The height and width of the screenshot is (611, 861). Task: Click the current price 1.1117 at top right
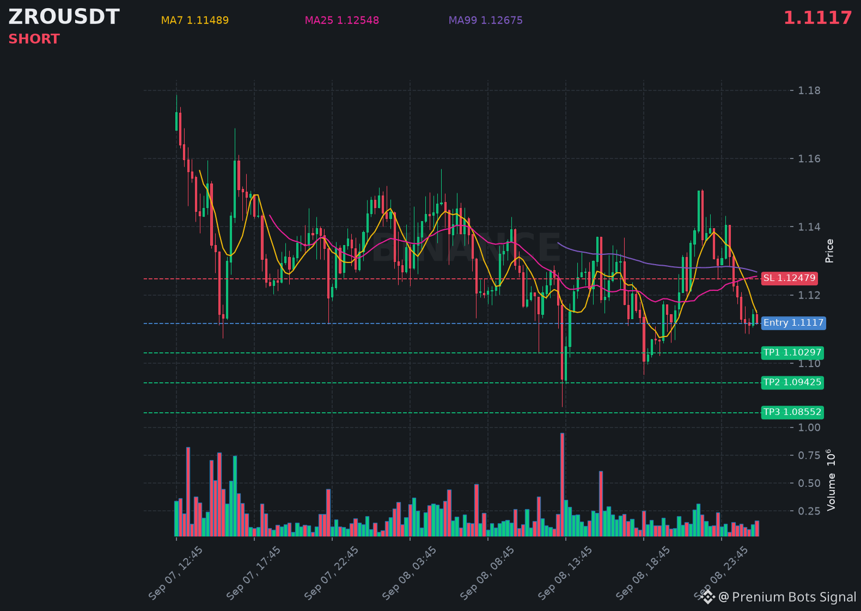pyautogui.click(x=817, y=18)
